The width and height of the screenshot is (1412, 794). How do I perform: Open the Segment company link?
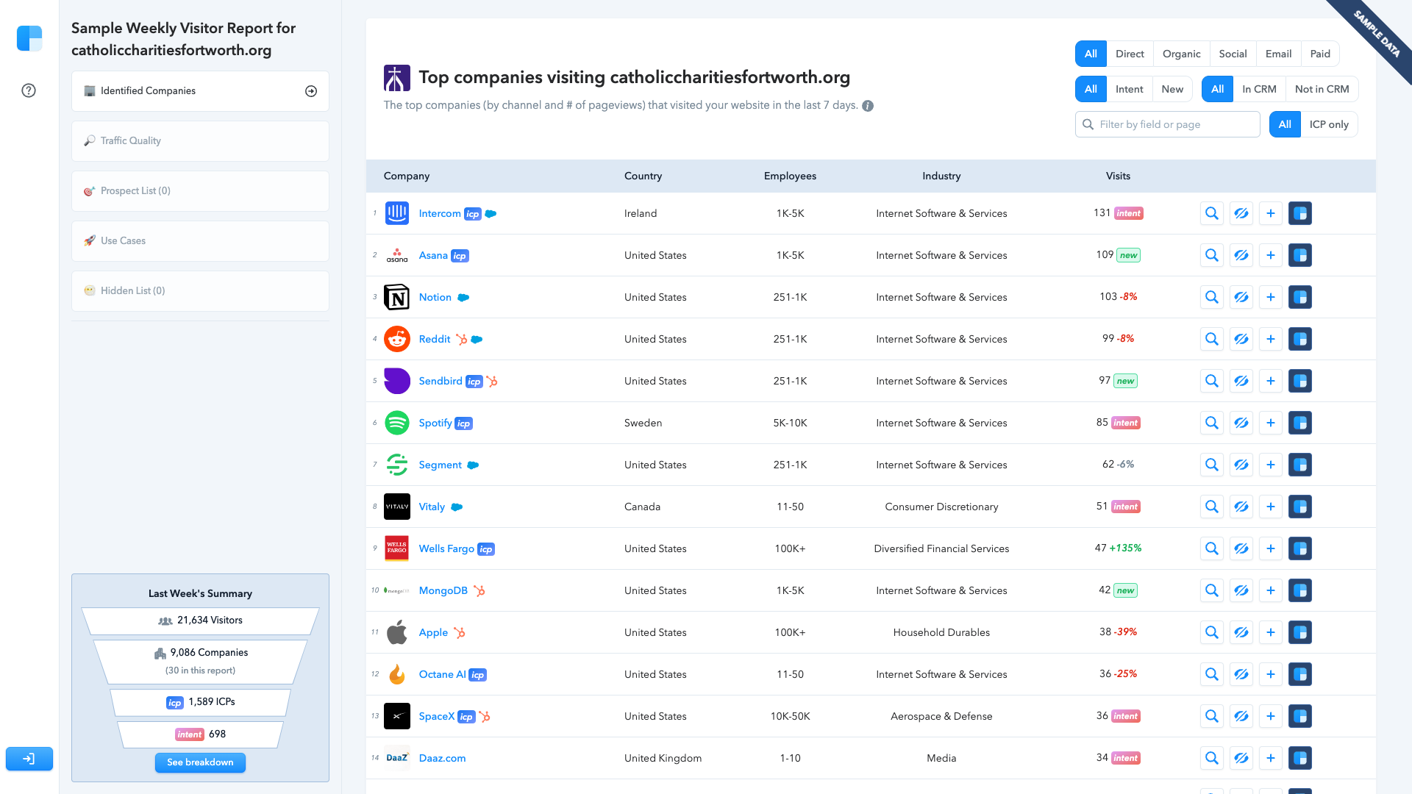(440, 465)
